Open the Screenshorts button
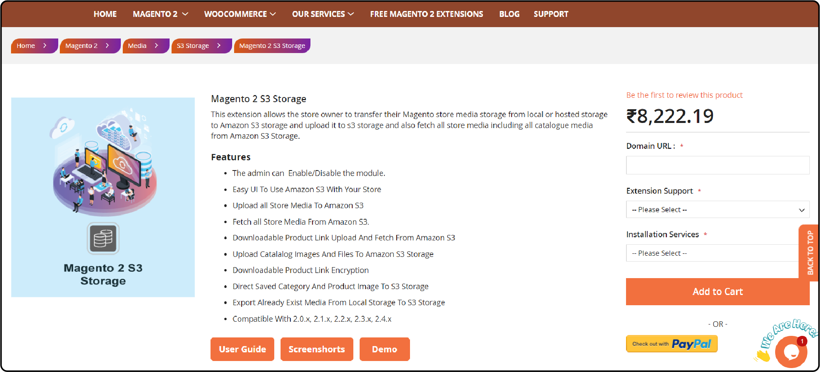This screenshot has height=372, width=820. point(317,349)
